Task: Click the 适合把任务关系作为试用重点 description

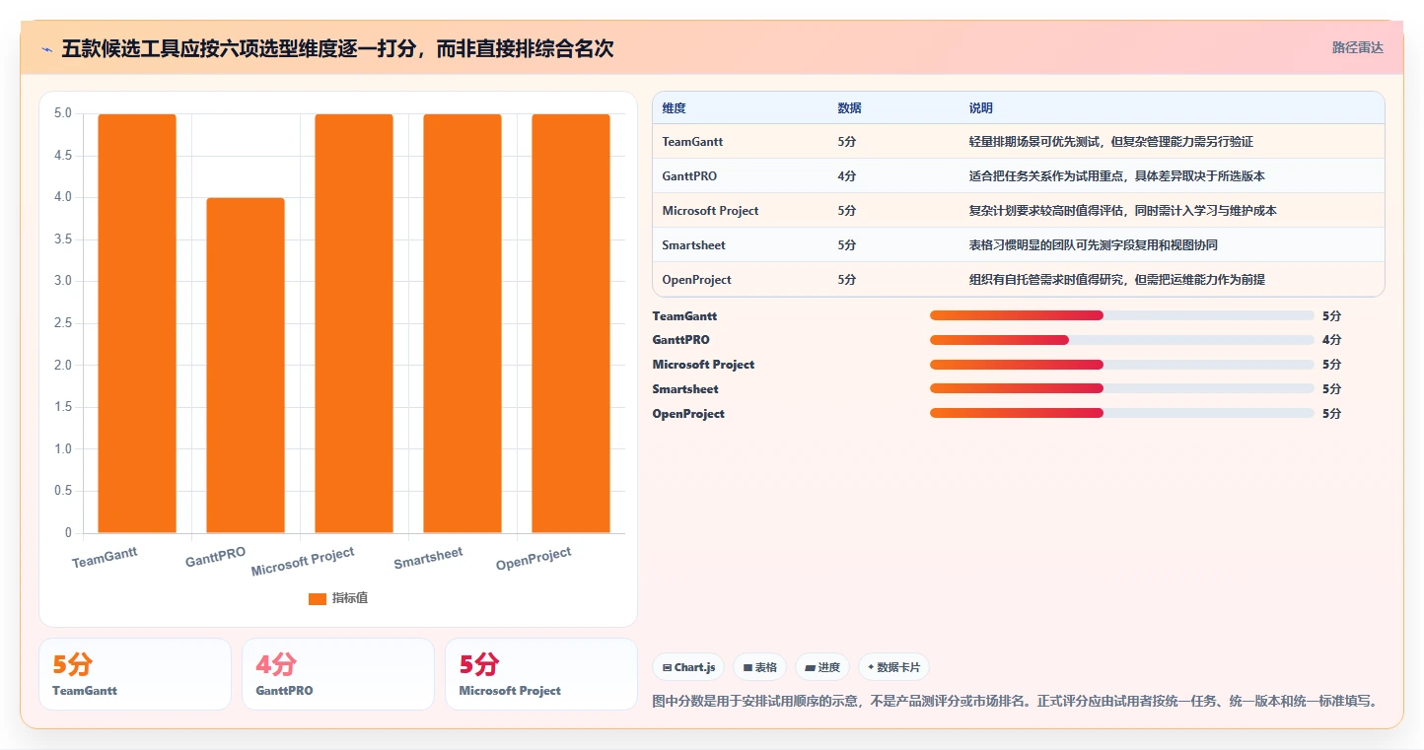Action: (1117, 176)
